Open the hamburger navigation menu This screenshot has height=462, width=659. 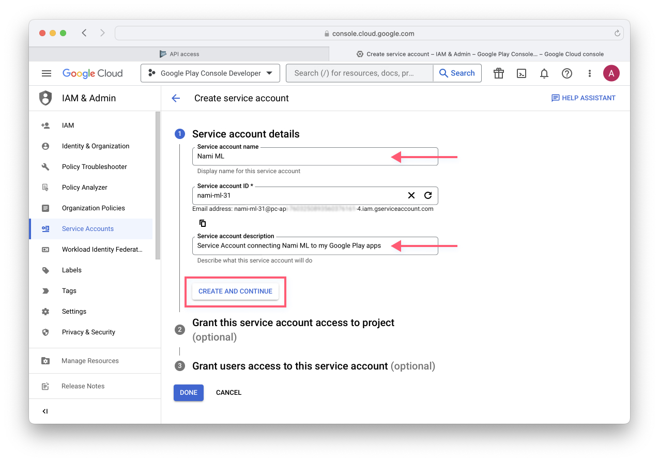point(47,73)
